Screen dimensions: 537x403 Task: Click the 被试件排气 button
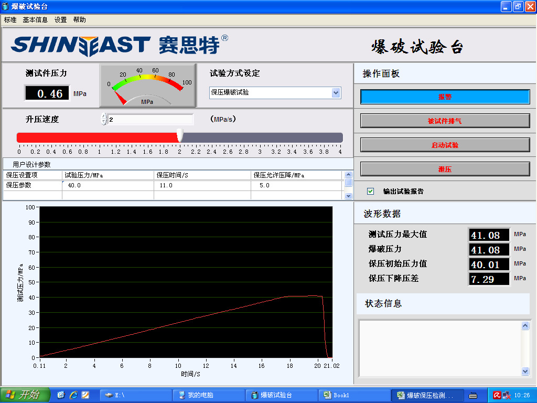(445, 121)
